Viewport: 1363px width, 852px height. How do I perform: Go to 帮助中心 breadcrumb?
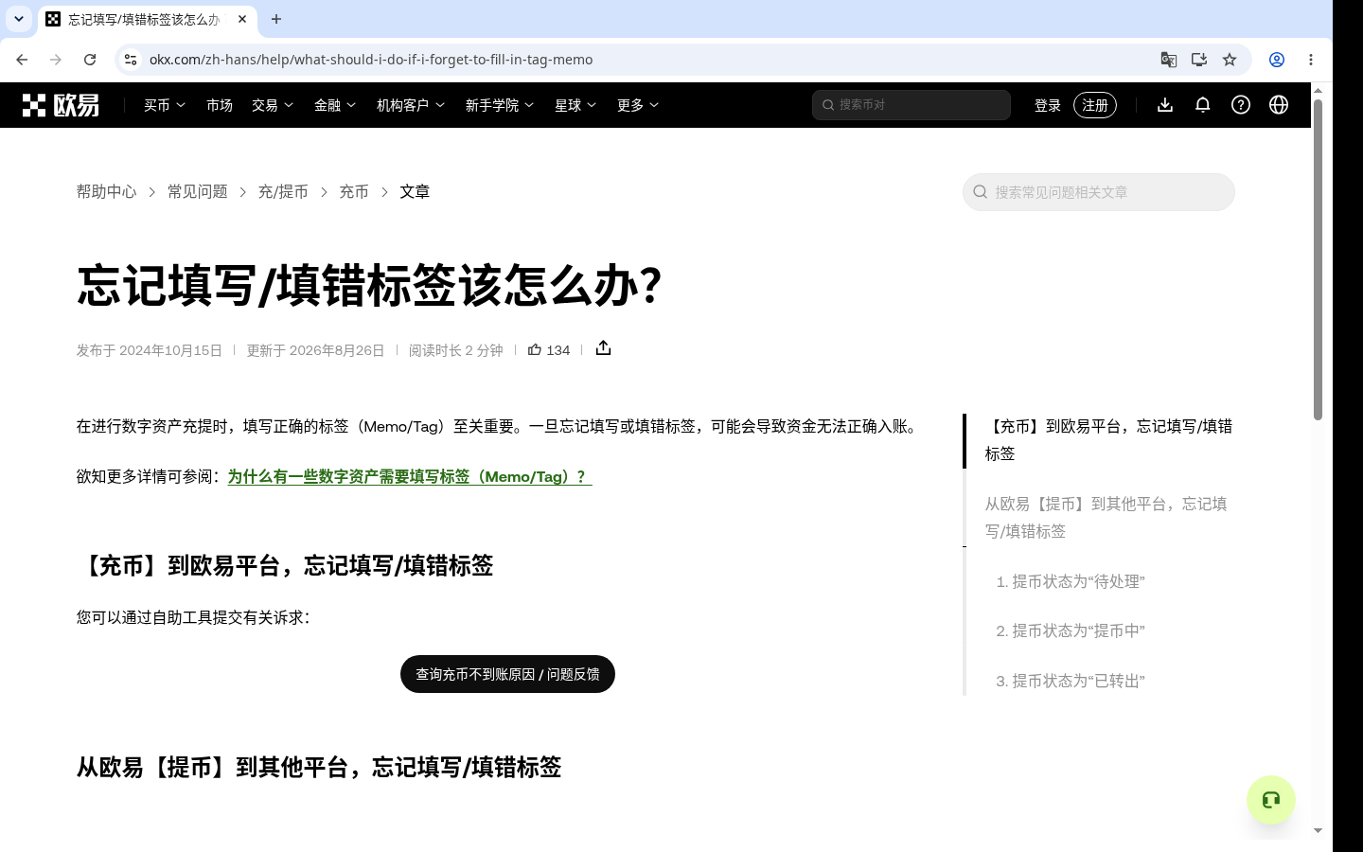click(x=107, y=191)
